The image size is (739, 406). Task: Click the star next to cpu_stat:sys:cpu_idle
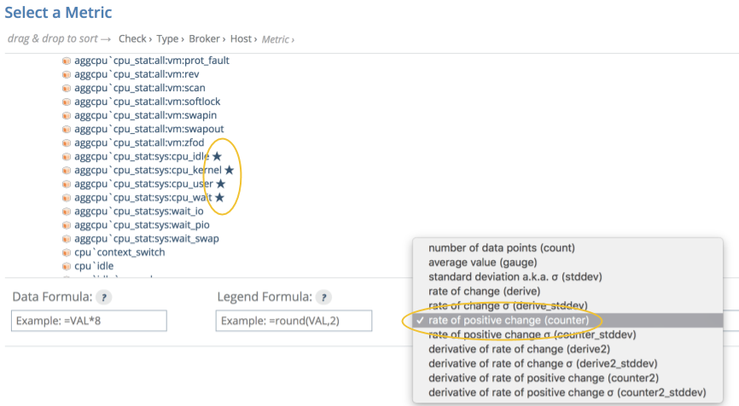click(x=217, y=156)
